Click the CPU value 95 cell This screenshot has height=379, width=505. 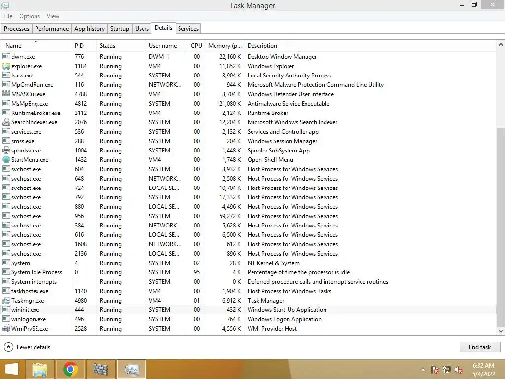click(x=197, y=272)
